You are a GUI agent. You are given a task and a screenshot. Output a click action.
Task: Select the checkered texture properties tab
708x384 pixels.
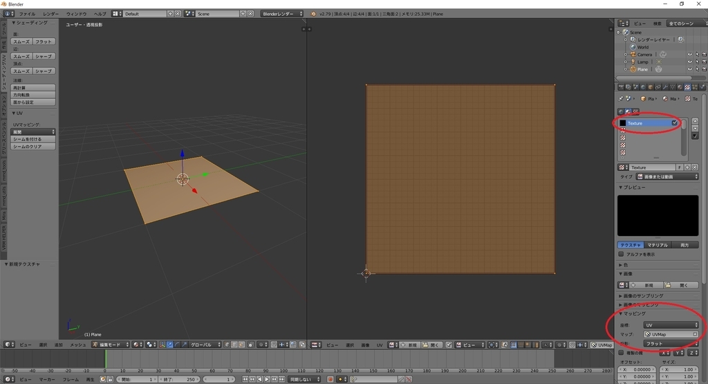coord(687,87)
